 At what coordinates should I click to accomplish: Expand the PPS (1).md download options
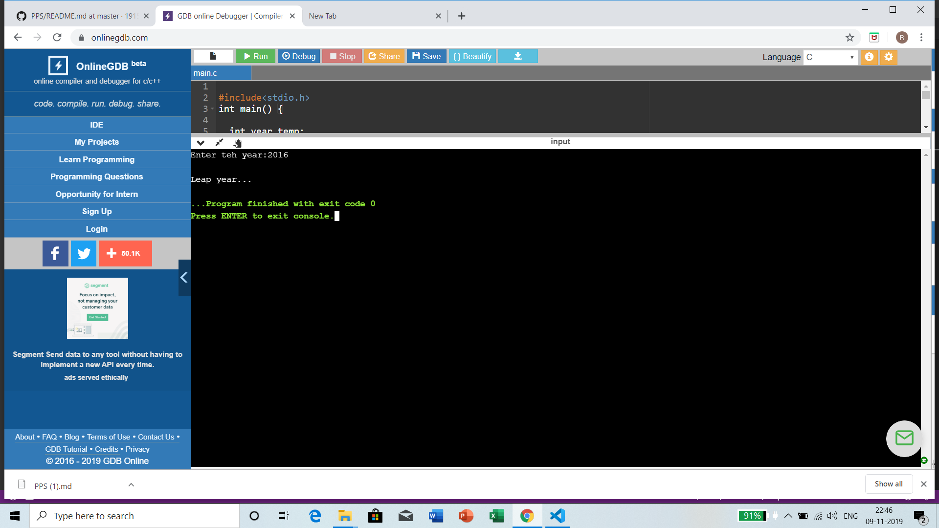(x=131, y=485)
